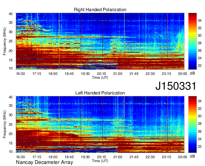205x166 pixels.
Task: Click the 10 MHz tick on lower plot
Action: coord(11,152)
